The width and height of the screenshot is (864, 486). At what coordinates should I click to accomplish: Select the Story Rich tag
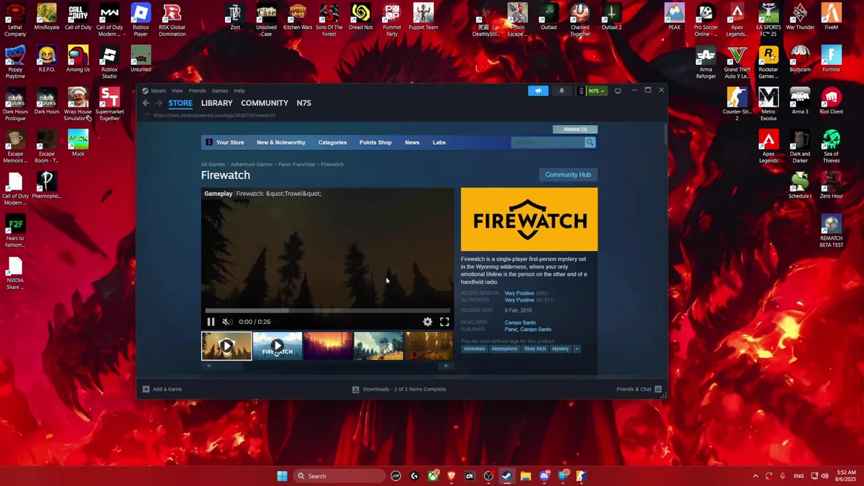(x=535, y=349)
